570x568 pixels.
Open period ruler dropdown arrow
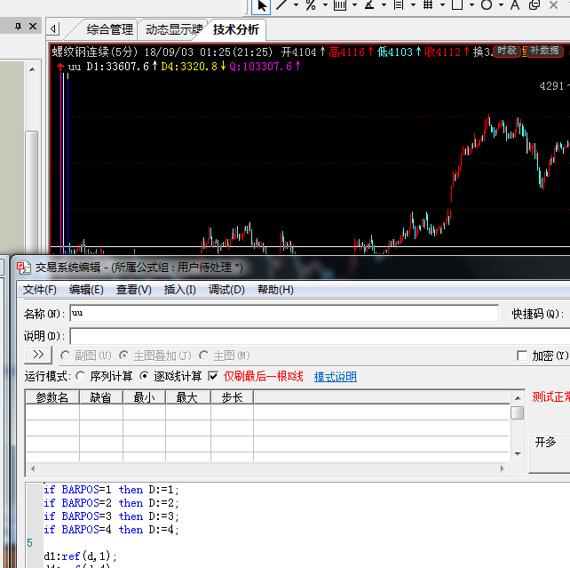point(354,5)
